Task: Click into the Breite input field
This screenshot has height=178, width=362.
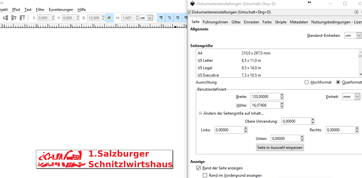Action: (x=265, y=97)
